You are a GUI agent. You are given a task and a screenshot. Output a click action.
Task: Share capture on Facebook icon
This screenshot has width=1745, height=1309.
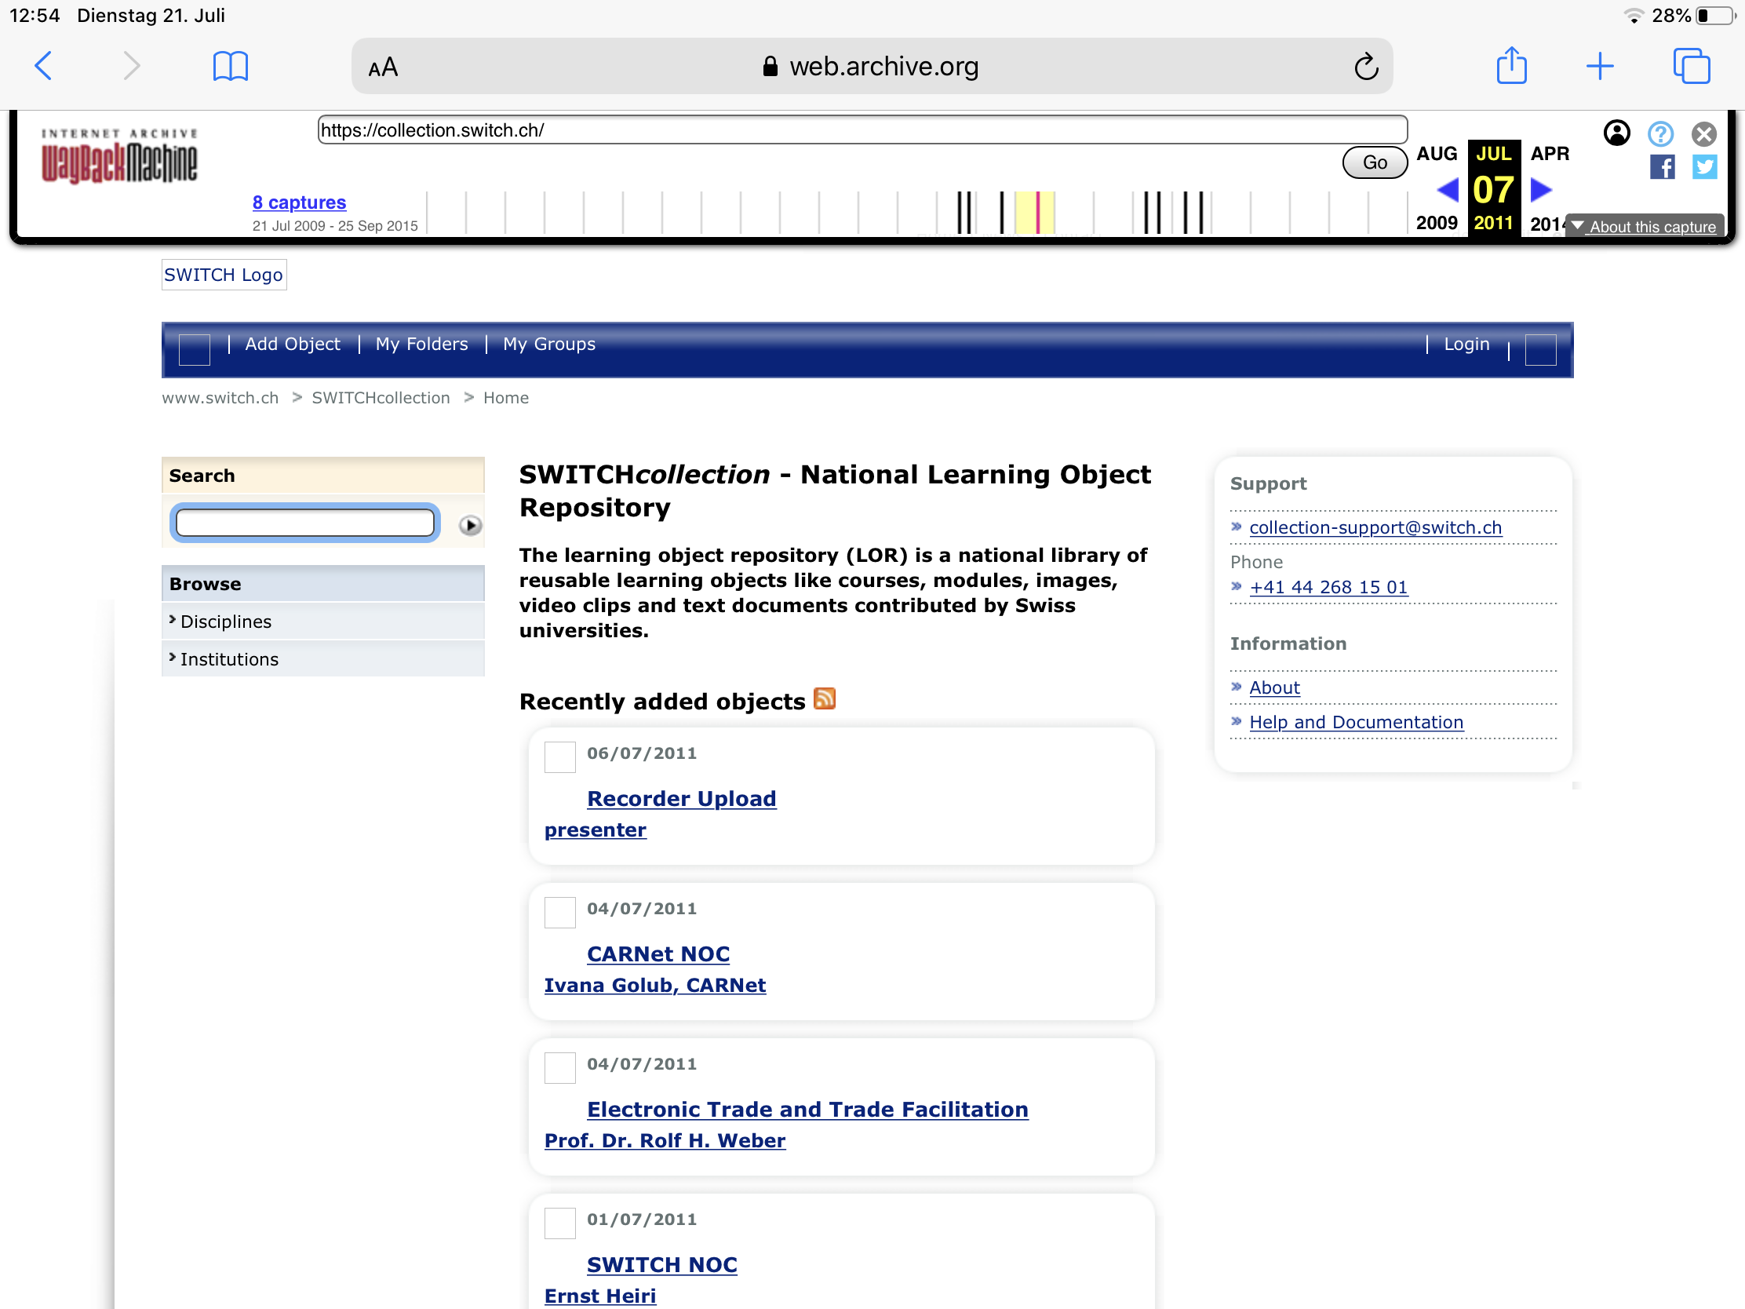(x=1661, y=167)
